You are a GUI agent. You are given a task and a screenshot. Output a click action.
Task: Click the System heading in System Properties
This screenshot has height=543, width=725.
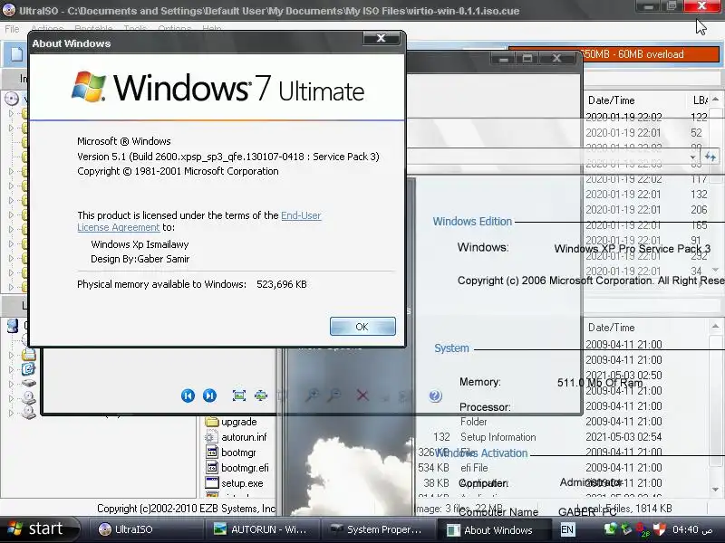coord(451,348)
